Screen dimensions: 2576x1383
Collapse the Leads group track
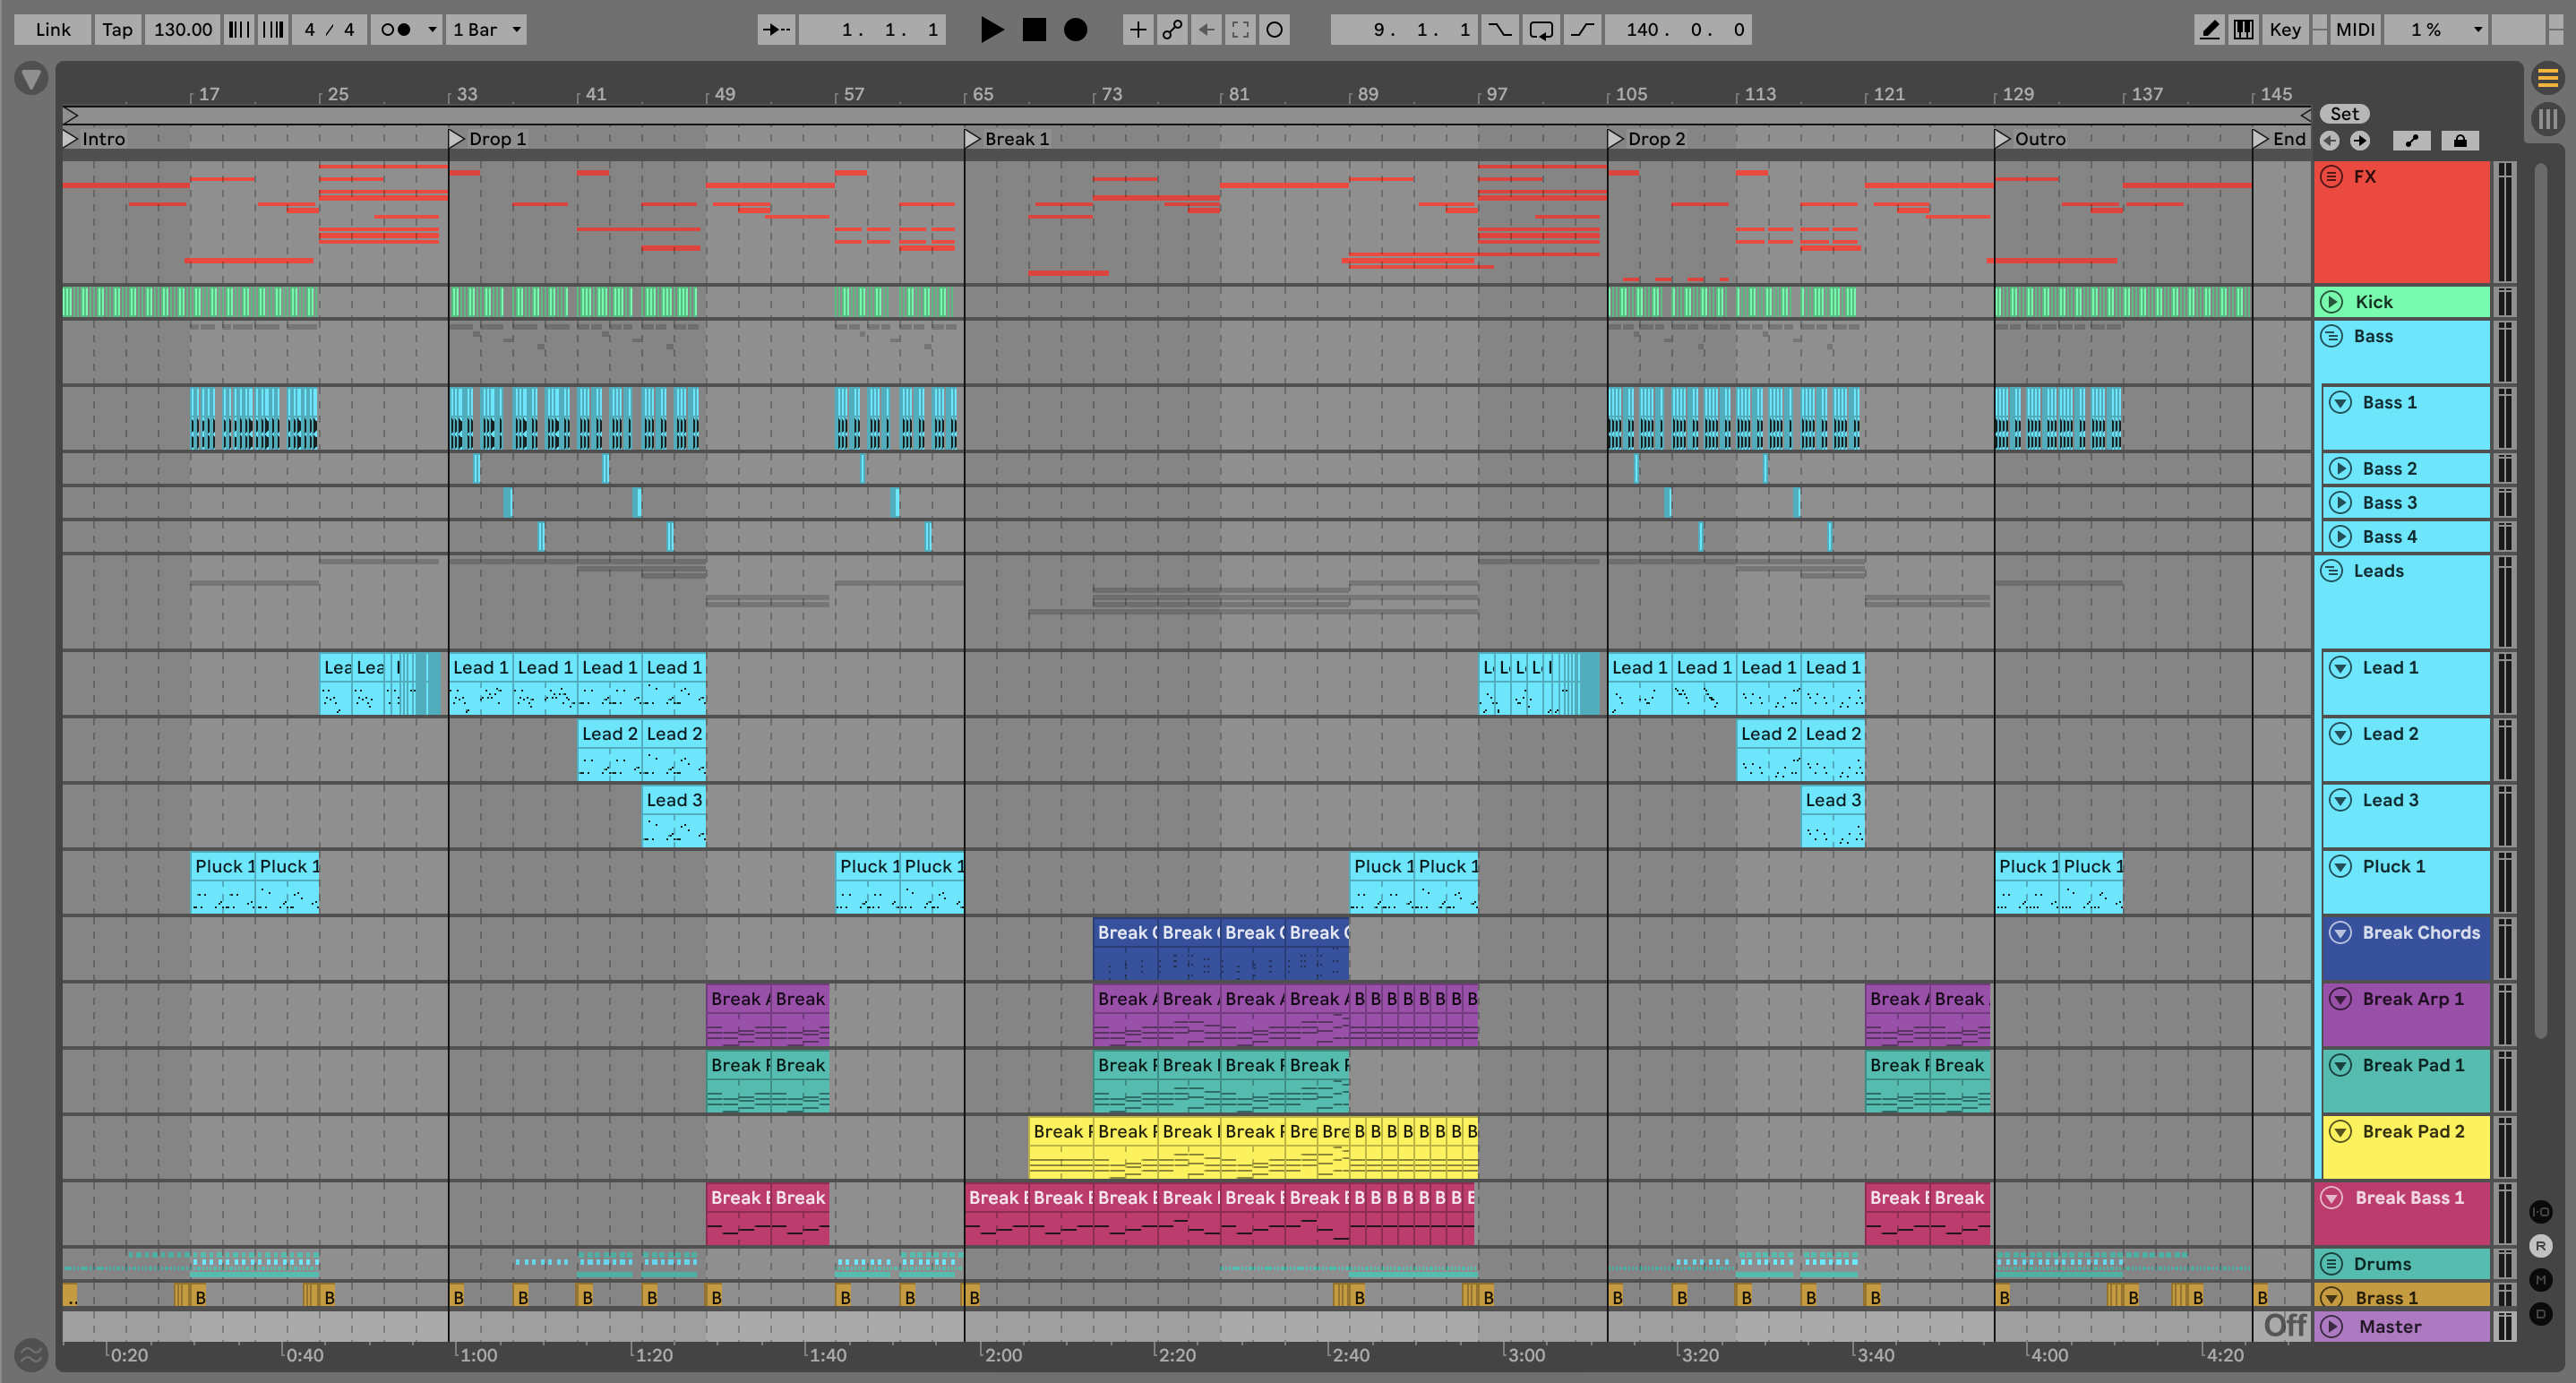(2331, 571)
